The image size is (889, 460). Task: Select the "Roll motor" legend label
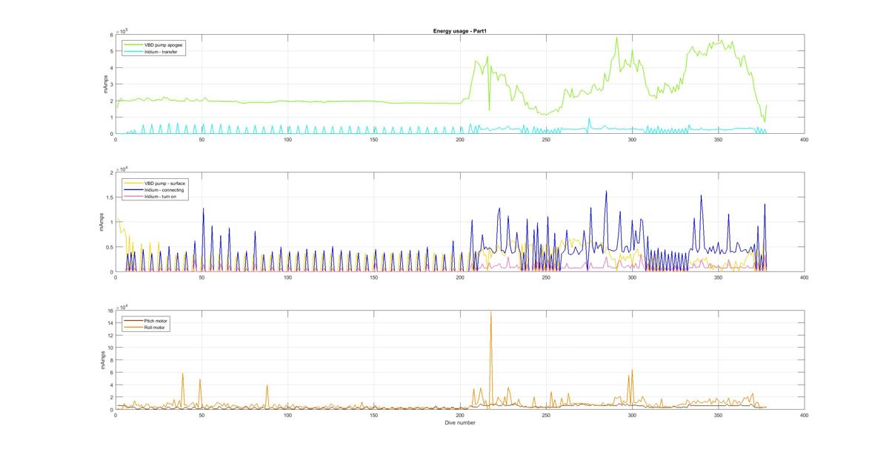point(156,327)
